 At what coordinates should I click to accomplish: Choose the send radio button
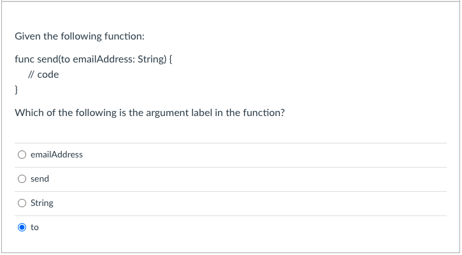[22, 178]
